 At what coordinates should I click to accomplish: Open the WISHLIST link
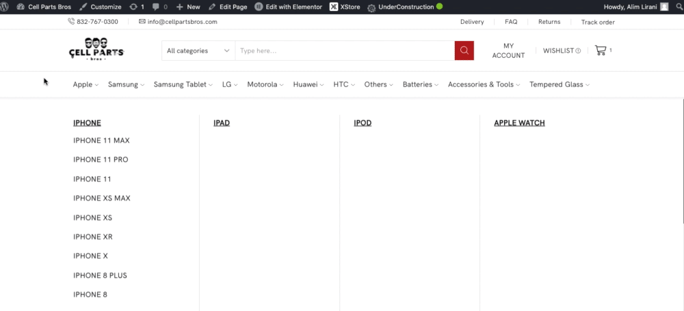pos(558,51)
